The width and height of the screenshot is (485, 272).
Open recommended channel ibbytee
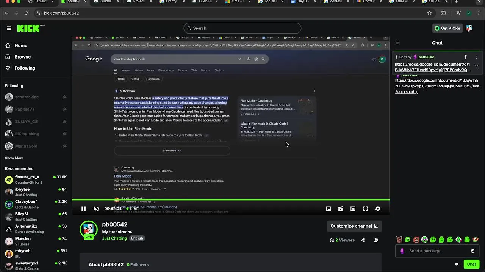point(36,192)
